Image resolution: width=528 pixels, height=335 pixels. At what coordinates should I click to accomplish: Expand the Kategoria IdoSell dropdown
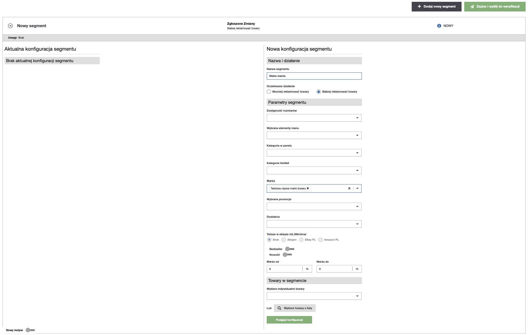pyautogui.click(x=357, y=171)
